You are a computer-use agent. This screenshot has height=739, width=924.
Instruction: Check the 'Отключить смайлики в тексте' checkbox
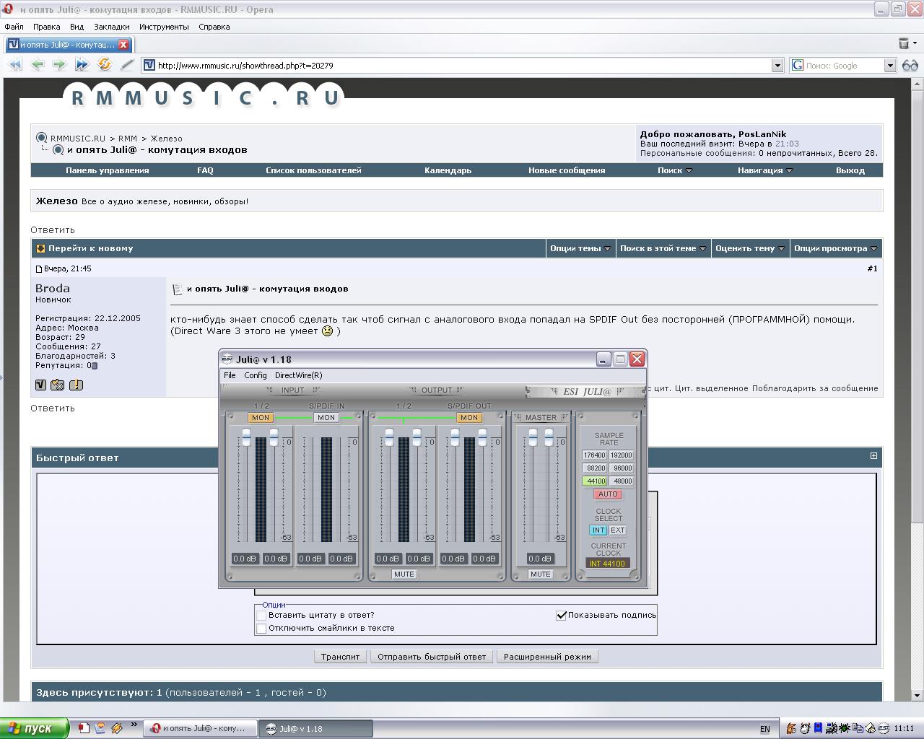(261, 629)
